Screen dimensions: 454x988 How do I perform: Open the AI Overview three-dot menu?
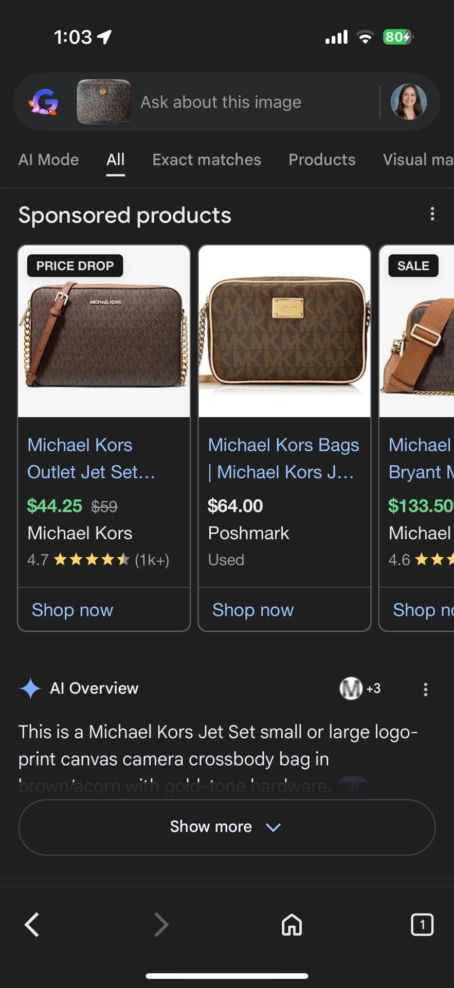click(425, 689)
